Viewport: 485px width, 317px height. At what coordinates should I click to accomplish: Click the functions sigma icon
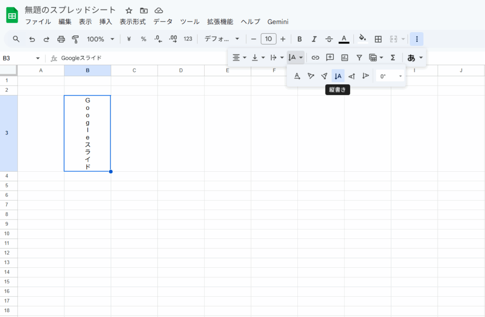(393, 58)
